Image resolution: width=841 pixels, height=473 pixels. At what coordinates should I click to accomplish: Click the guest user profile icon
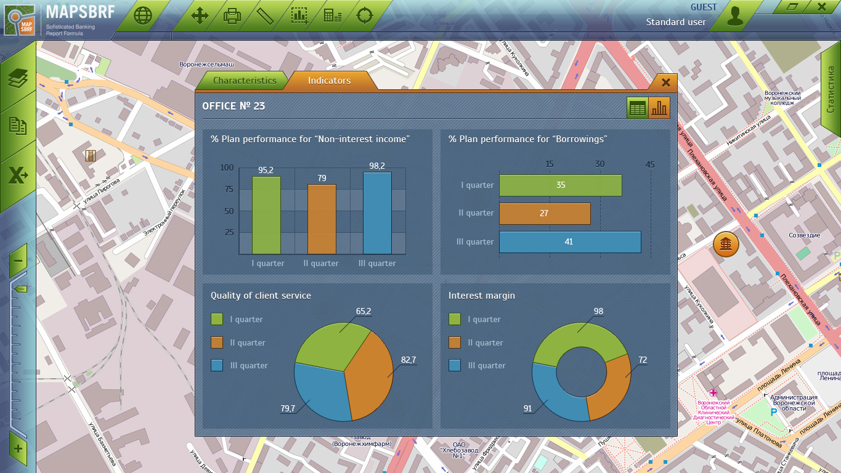click(x=735, y=17)
